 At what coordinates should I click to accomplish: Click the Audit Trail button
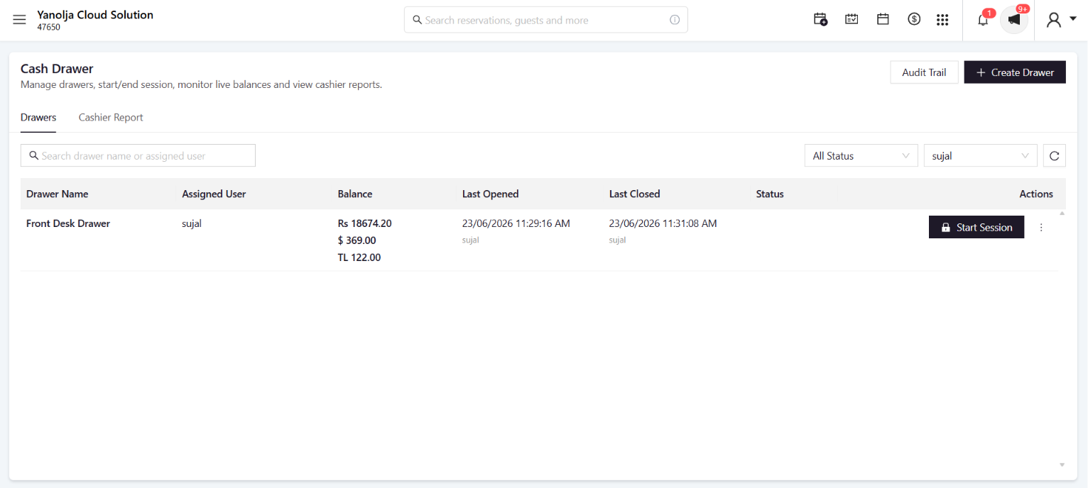(924, 72)
